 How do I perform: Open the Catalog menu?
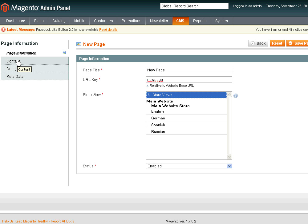point(59,21)
